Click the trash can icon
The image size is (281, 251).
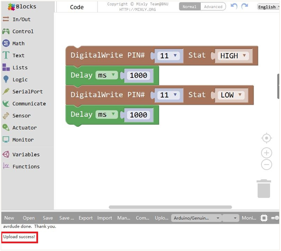(x=264, y=188)
